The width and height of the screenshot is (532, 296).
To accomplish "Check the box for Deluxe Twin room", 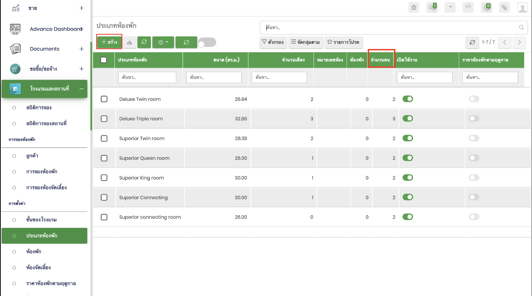I will [104, 99].
